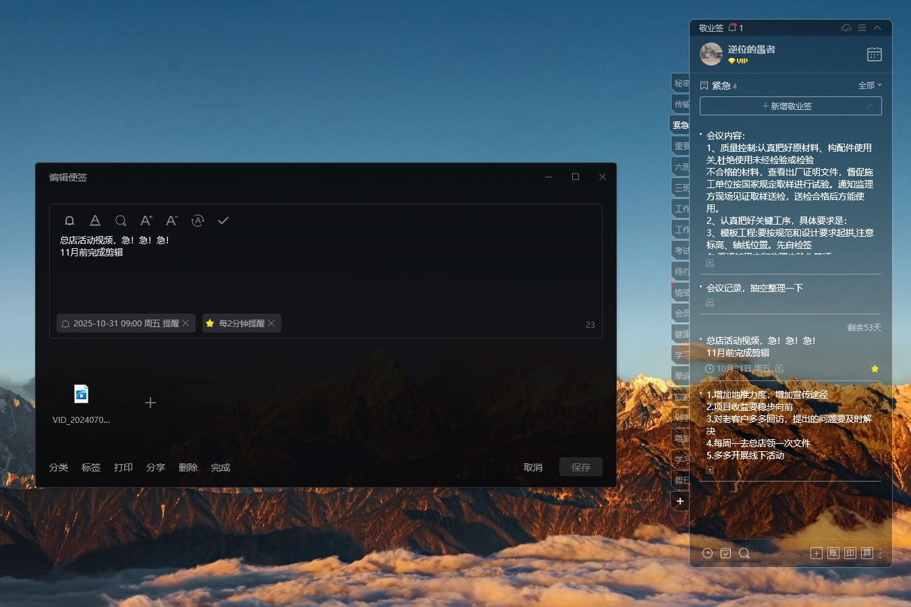Image resolution: width=911 pixels, height=607 pixels.
Task: Decrease font size with the A- icon
Action: (171, 221)
